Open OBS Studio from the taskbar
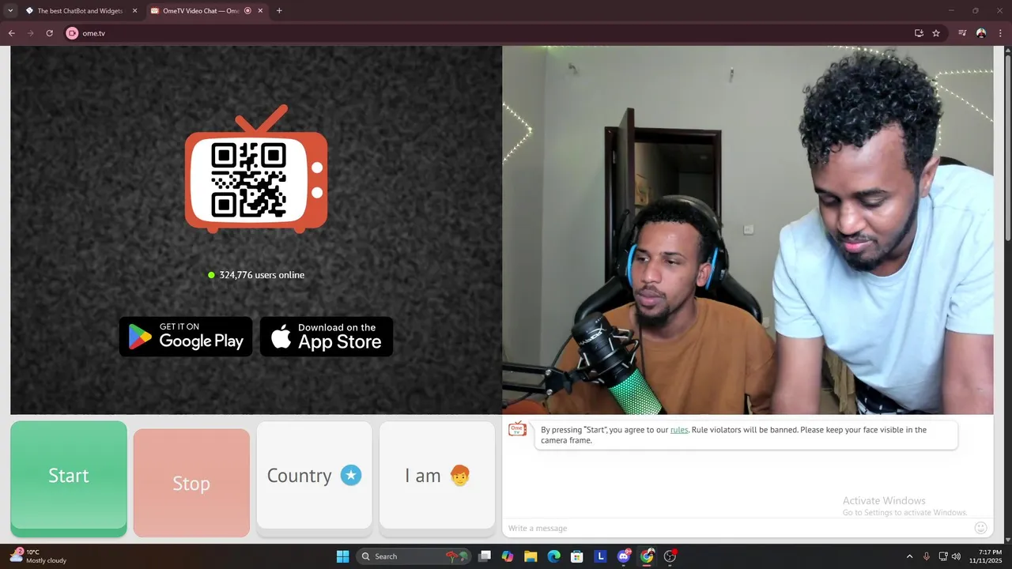Image resolution: width=1012 pixels, height=569 pixels. [x=670, y=556]
